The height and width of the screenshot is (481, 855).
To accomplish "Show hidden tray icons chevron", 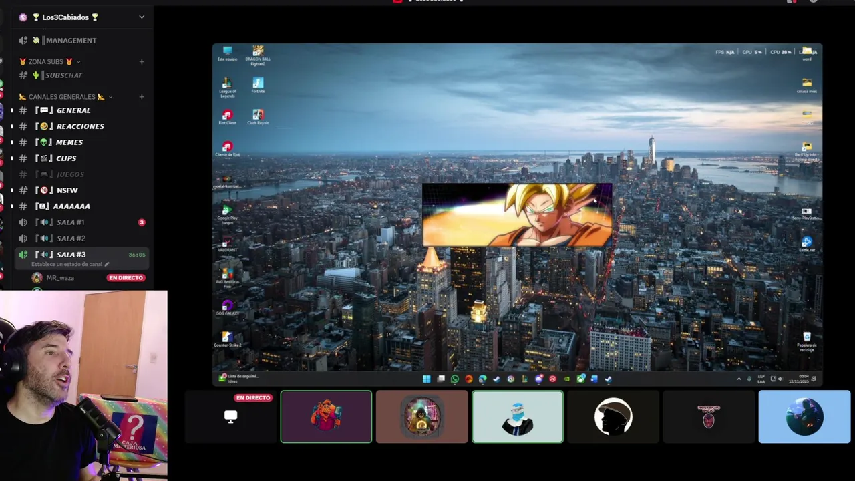I will [739, 379].
